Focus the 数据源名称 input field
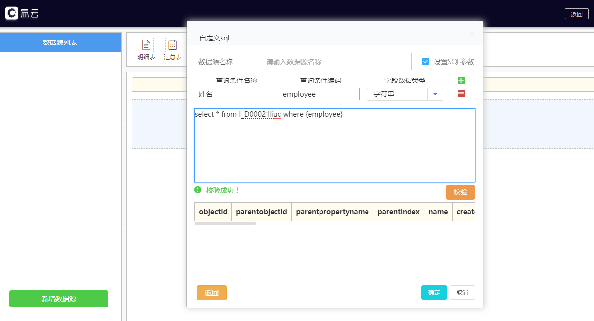Screen dimensions: 594x321 point(337,62)
